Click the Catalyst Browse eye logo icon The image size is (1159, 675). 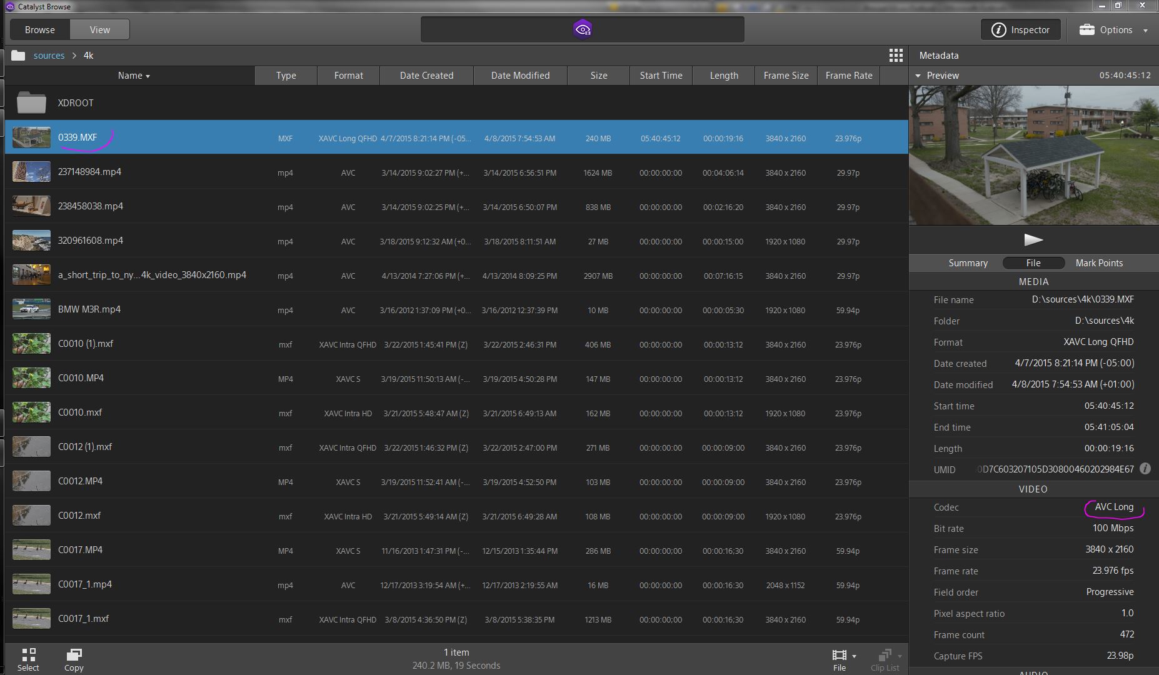coord(583,29)
